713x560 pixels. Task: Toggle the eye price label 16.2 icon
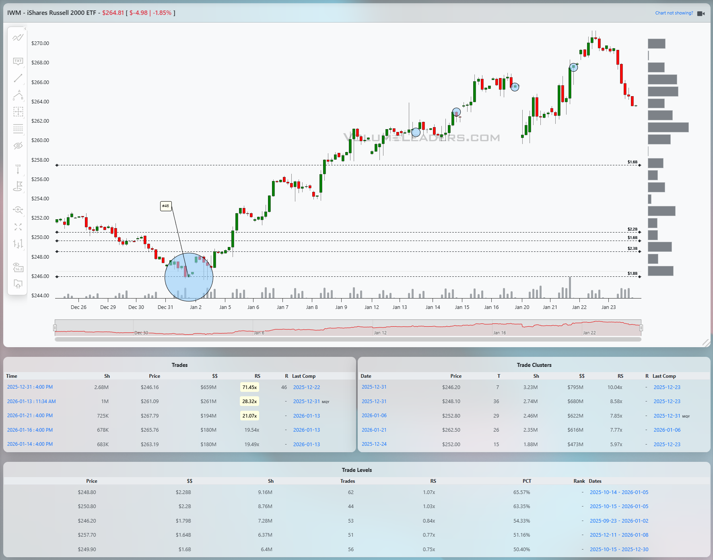[18, 267]
